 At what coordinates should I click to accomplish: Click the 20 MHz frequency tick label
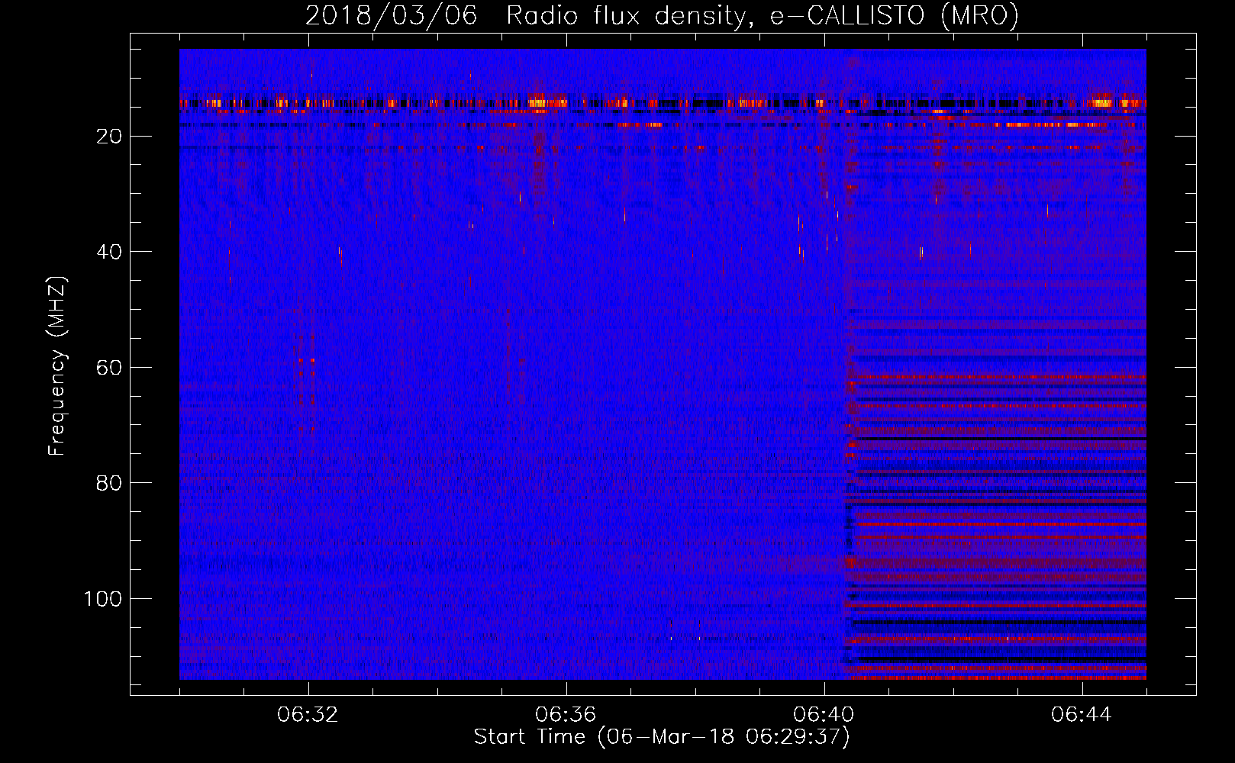[x=110, y=137]
